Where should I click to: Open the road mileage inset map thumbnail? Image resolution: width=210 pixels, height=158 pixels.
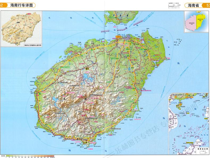pos(22,29)
